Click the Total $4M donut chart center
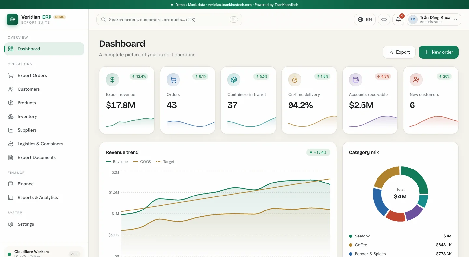 click(x=400, y=194)
